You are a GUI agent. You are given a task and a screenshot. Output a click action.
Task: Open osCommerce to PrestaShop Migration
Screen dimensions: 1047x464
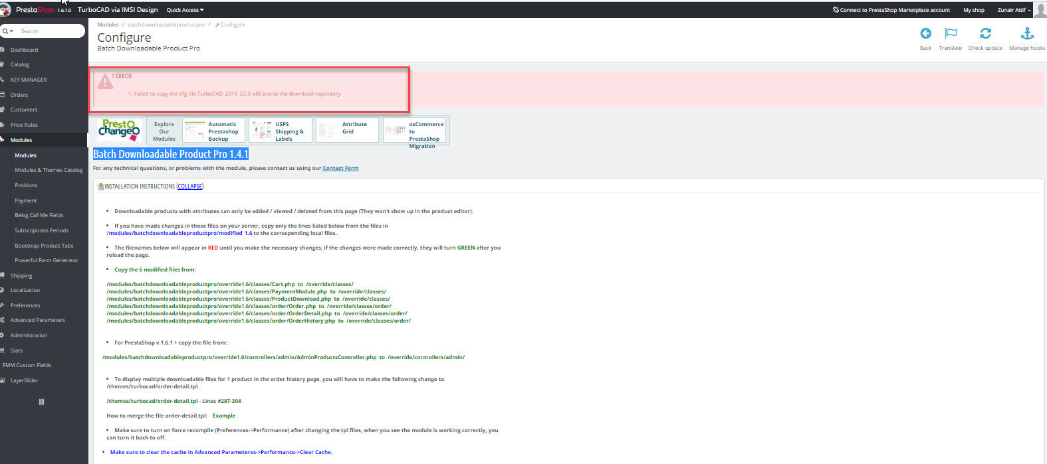click(414, 131)
